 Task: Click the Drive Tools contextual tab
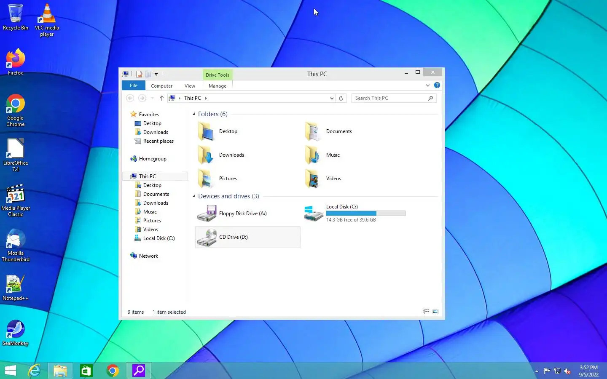click(218, 75)
